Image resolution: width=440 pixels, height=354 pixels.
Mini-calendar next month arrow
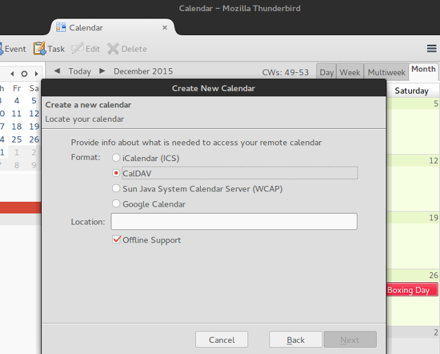[x=36, y=74]
